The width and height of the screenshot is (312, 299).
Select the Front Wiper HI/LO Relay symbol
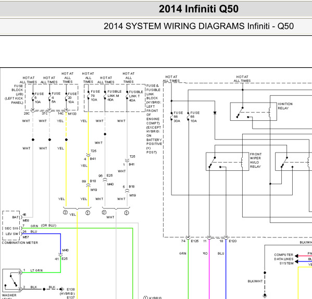(x=227, y=161)
